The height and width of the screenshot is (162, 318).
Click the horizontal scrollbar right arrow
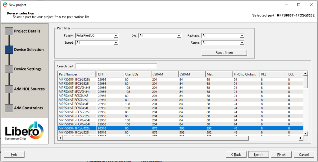tap(300, 138)
